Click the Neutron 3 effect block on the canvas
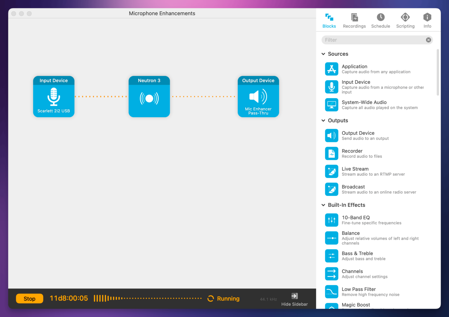This screenshot has width=449, height=317. (x=149, y=96)
